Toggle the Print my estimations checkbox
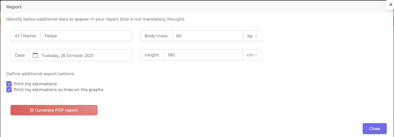 (9, 84)
